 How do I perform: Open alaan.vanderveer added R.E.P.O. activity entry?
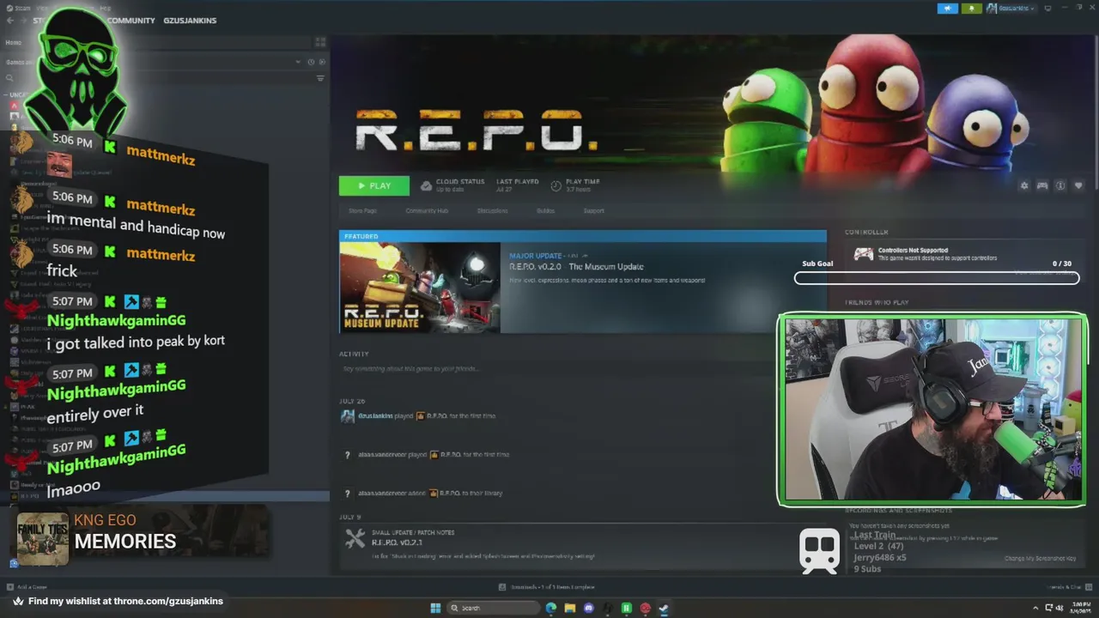click(x=430, y=493)
